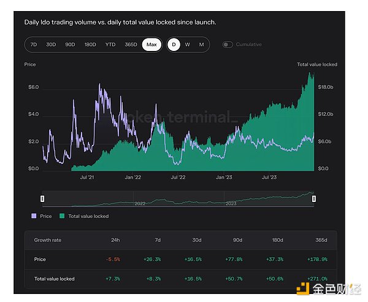Set granularity to monthly (M)
Viewport: 368px width, 302px height.
pos(201,45)
